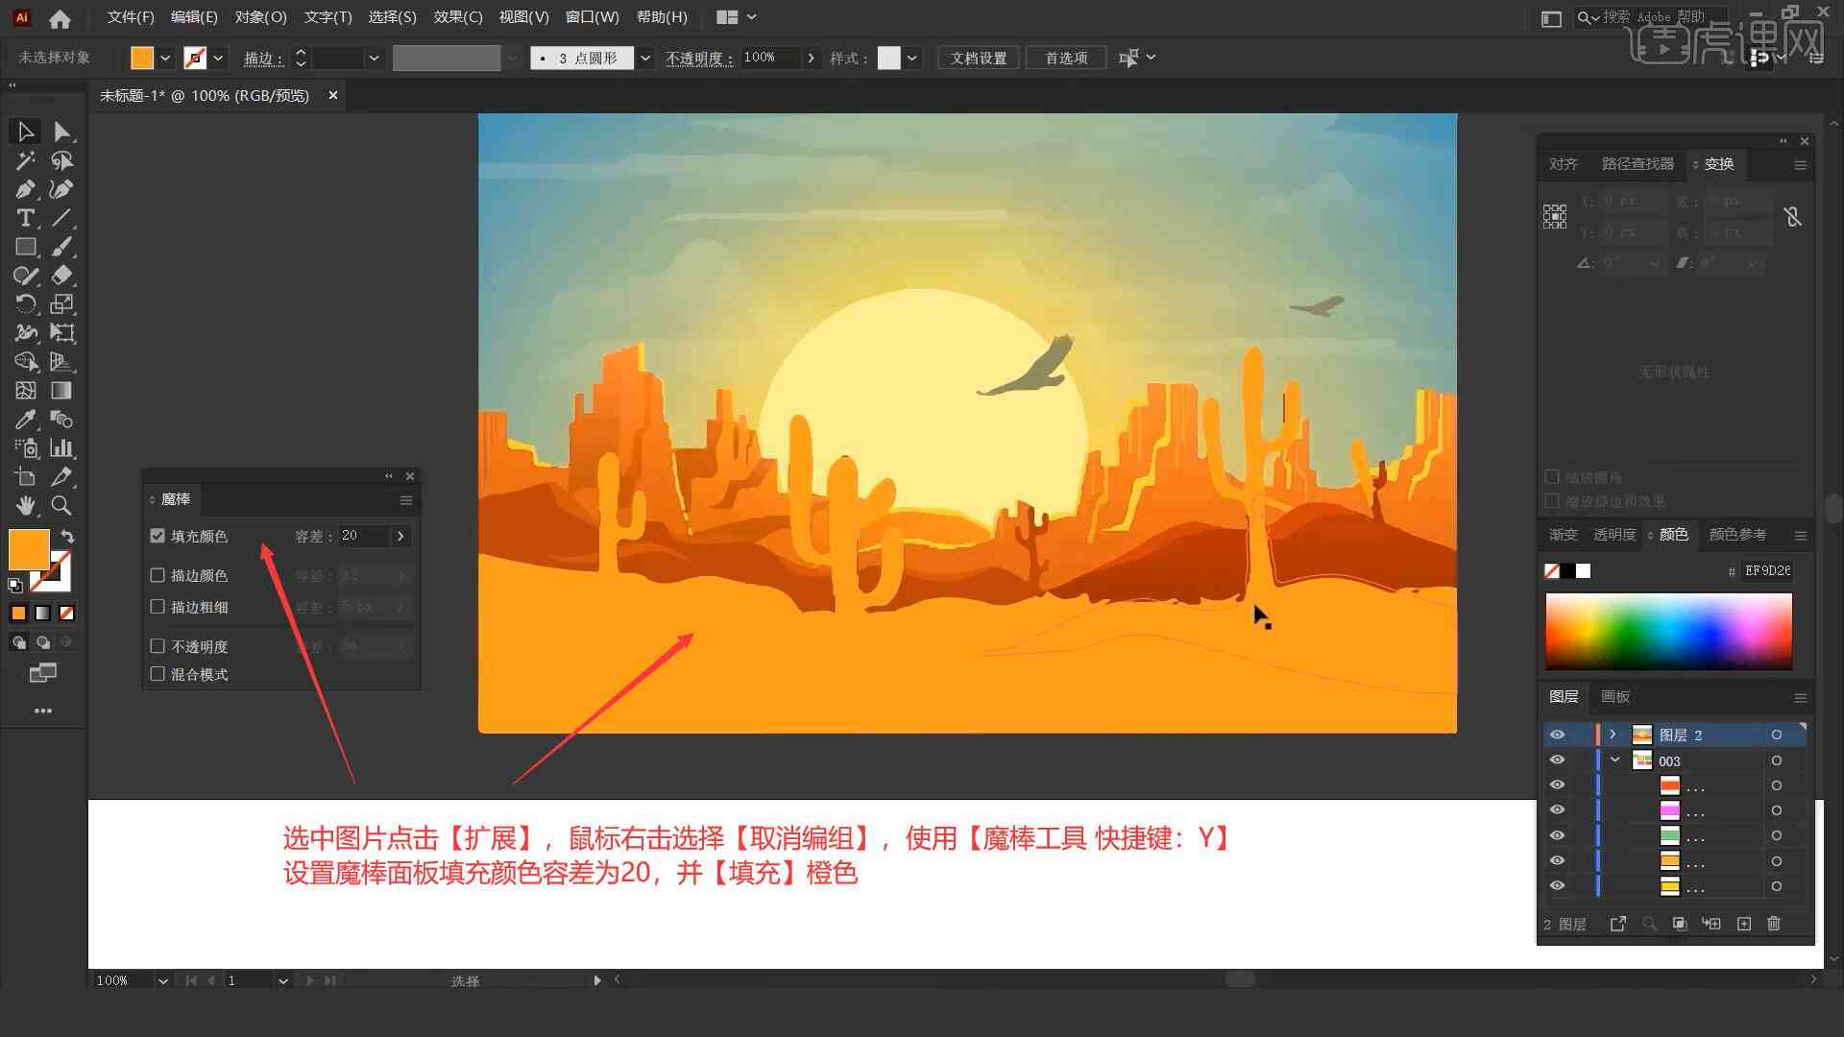This screenshot has height=1037, width=1844.
Task: Select the Magic Wand tool
Action: (x=25, y=159)
